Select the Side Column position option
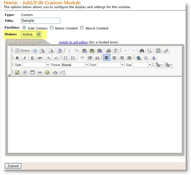Viewport: 191px width, 175px height. click(24, 28)
